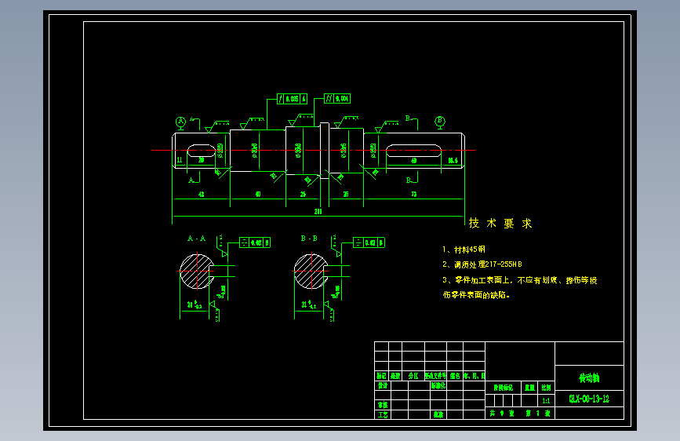The image size is (680, 441).
Task: Select datum symbol B above the shaft
Action: 440,122
